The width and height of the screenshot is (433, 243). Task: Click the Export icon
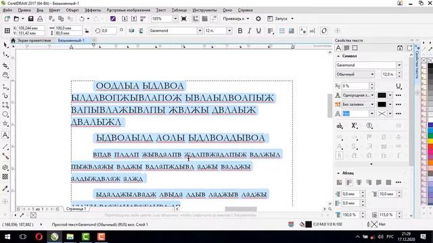point(134,19)
